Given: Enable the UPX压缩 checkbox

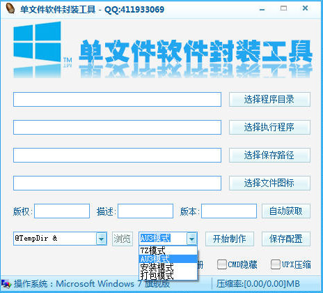Looking at the screenshot, I should pyautogui.click(x=276, y=264).
